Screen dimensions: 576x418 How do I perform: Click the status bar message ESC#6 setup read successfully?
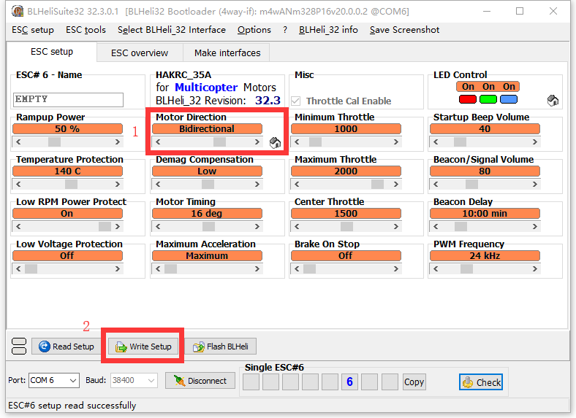tap(72, 406)
